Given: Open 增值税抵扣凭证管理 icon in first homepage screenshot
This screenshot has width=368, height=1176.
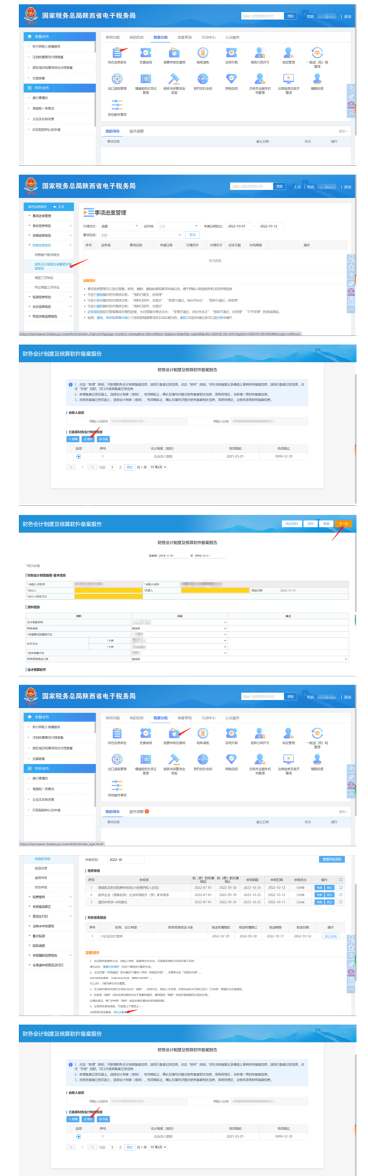Looking at the screenshot, I should click(x=146, y=79).
